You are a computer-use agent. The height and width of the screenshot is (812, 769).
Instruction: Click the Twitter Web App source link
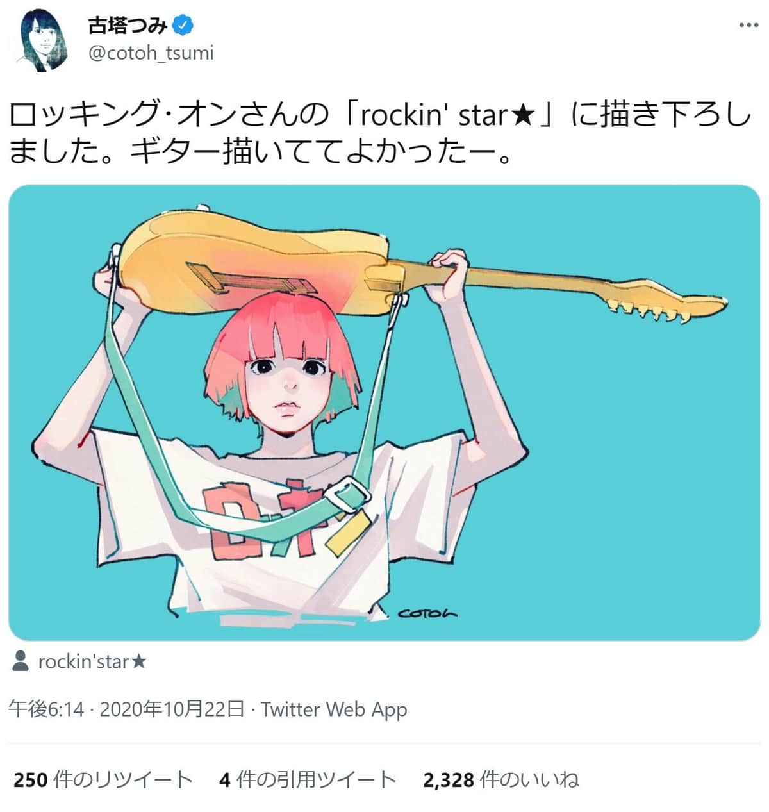[334, 709]
